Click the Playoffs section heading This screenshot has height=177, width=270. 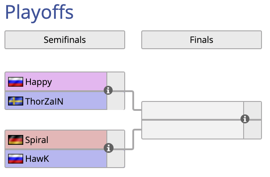[39, 12]
